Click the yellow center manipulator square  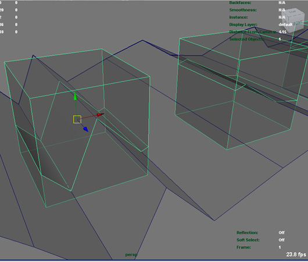pos(77,119)
